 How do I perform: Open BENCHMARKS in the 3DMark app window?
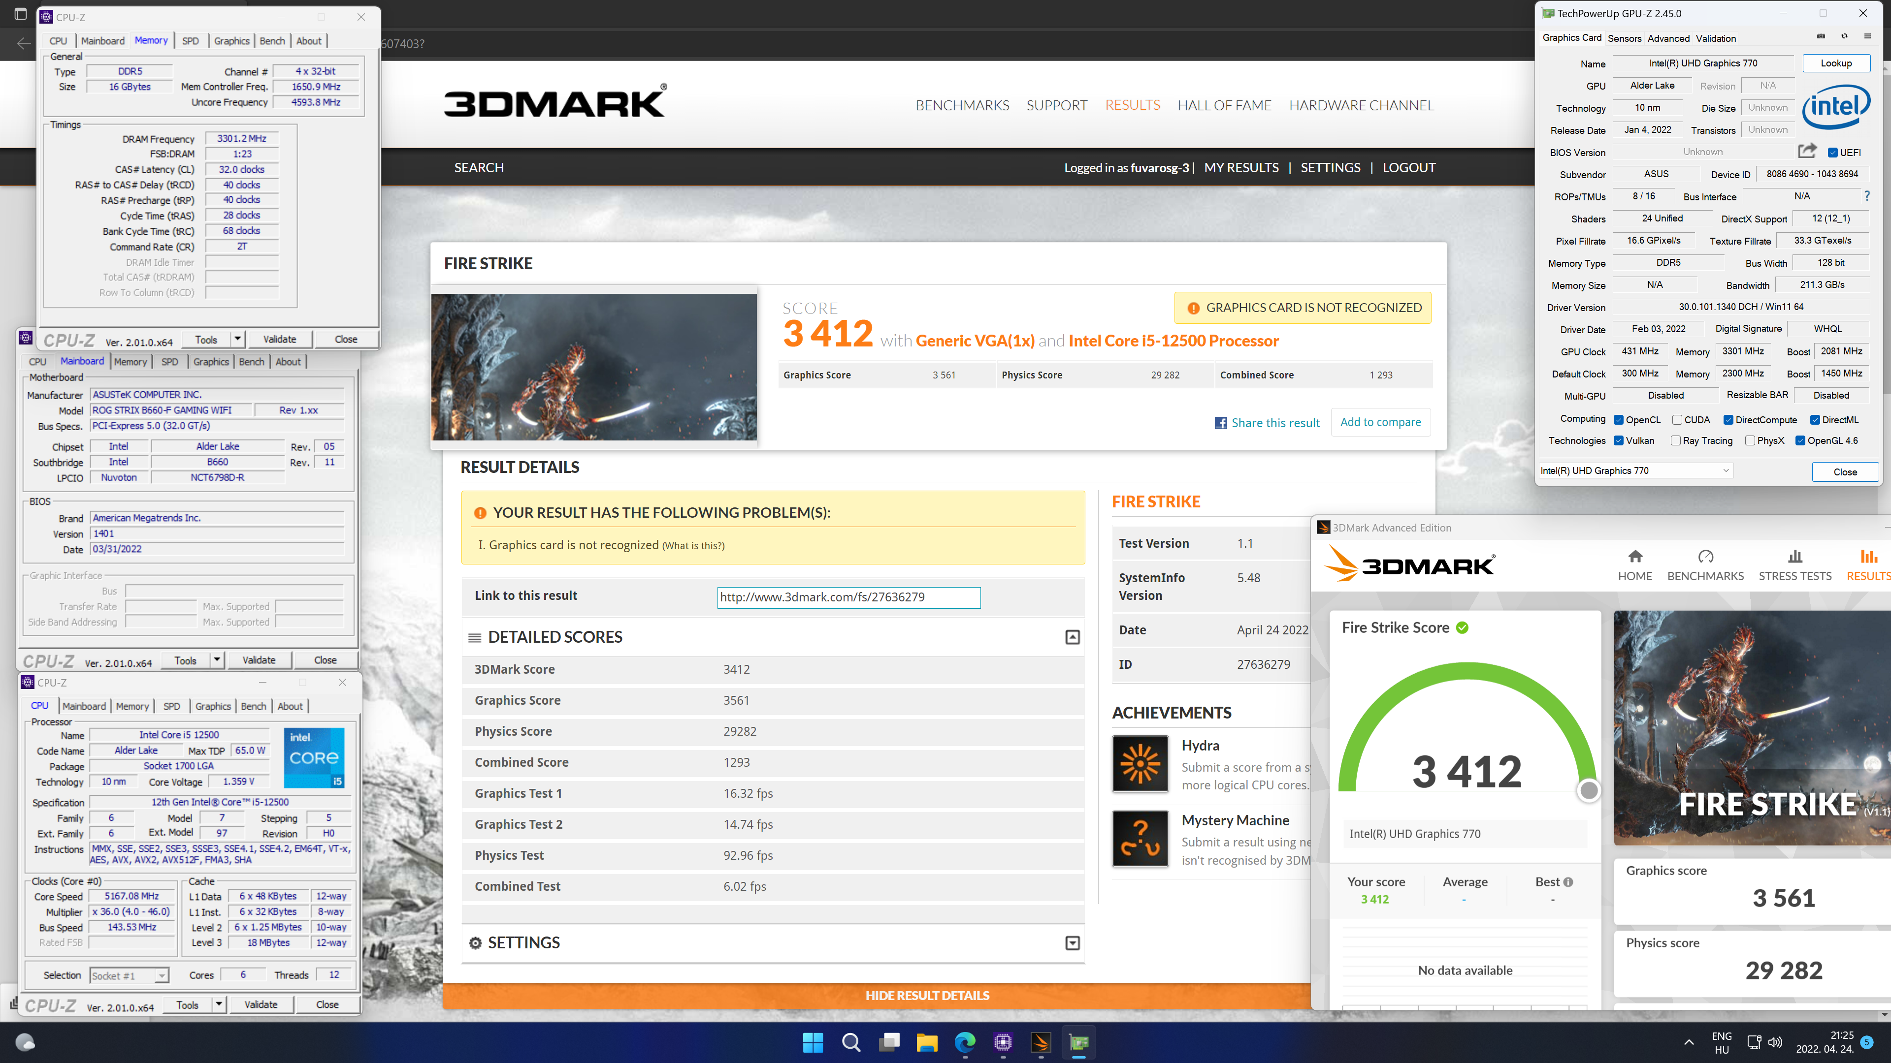pos(1705,565)
